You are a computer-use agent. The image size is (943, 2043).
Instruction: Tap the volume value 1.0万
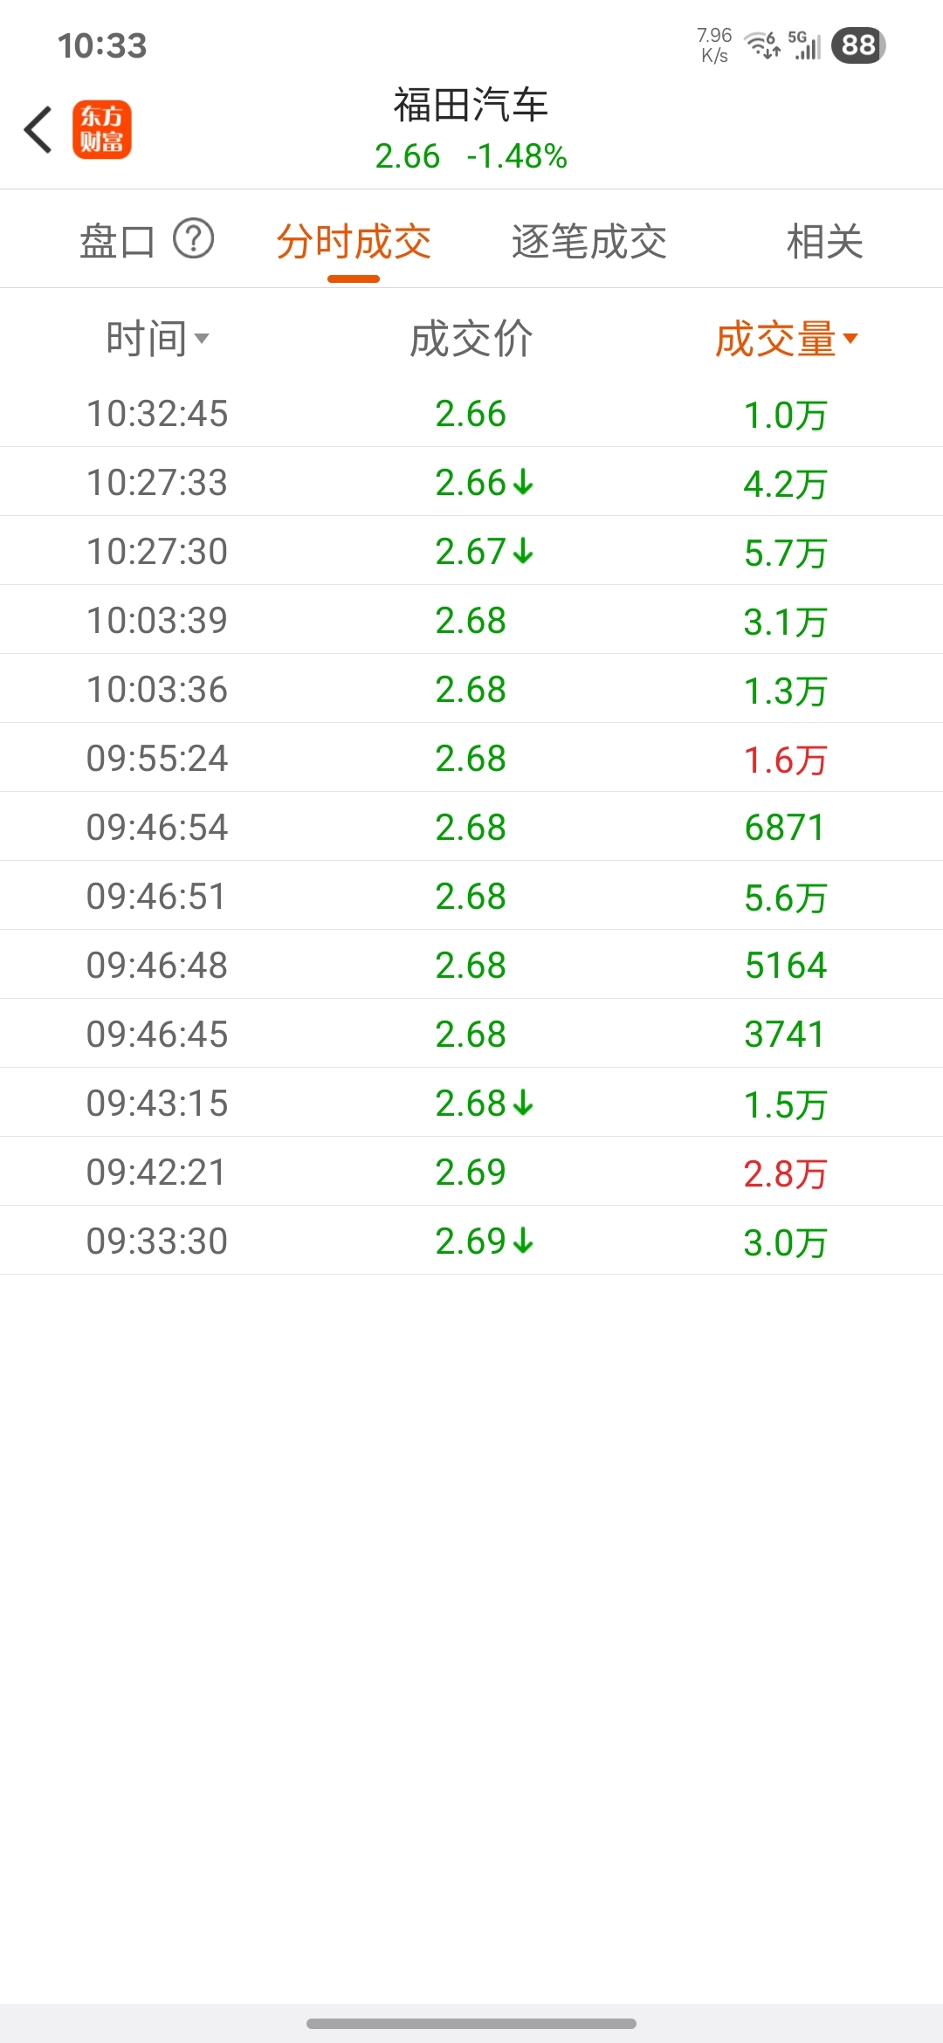click(x=785, y=415)
